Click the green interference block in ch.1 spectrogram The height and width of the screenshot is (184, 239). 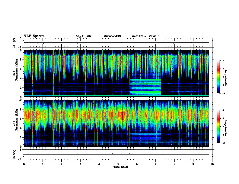pos(145,86)
